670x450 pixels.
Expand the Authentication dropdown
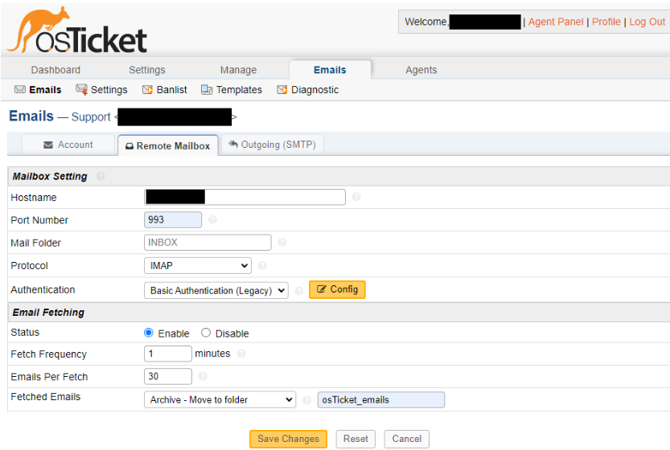[x=216, y=291]
